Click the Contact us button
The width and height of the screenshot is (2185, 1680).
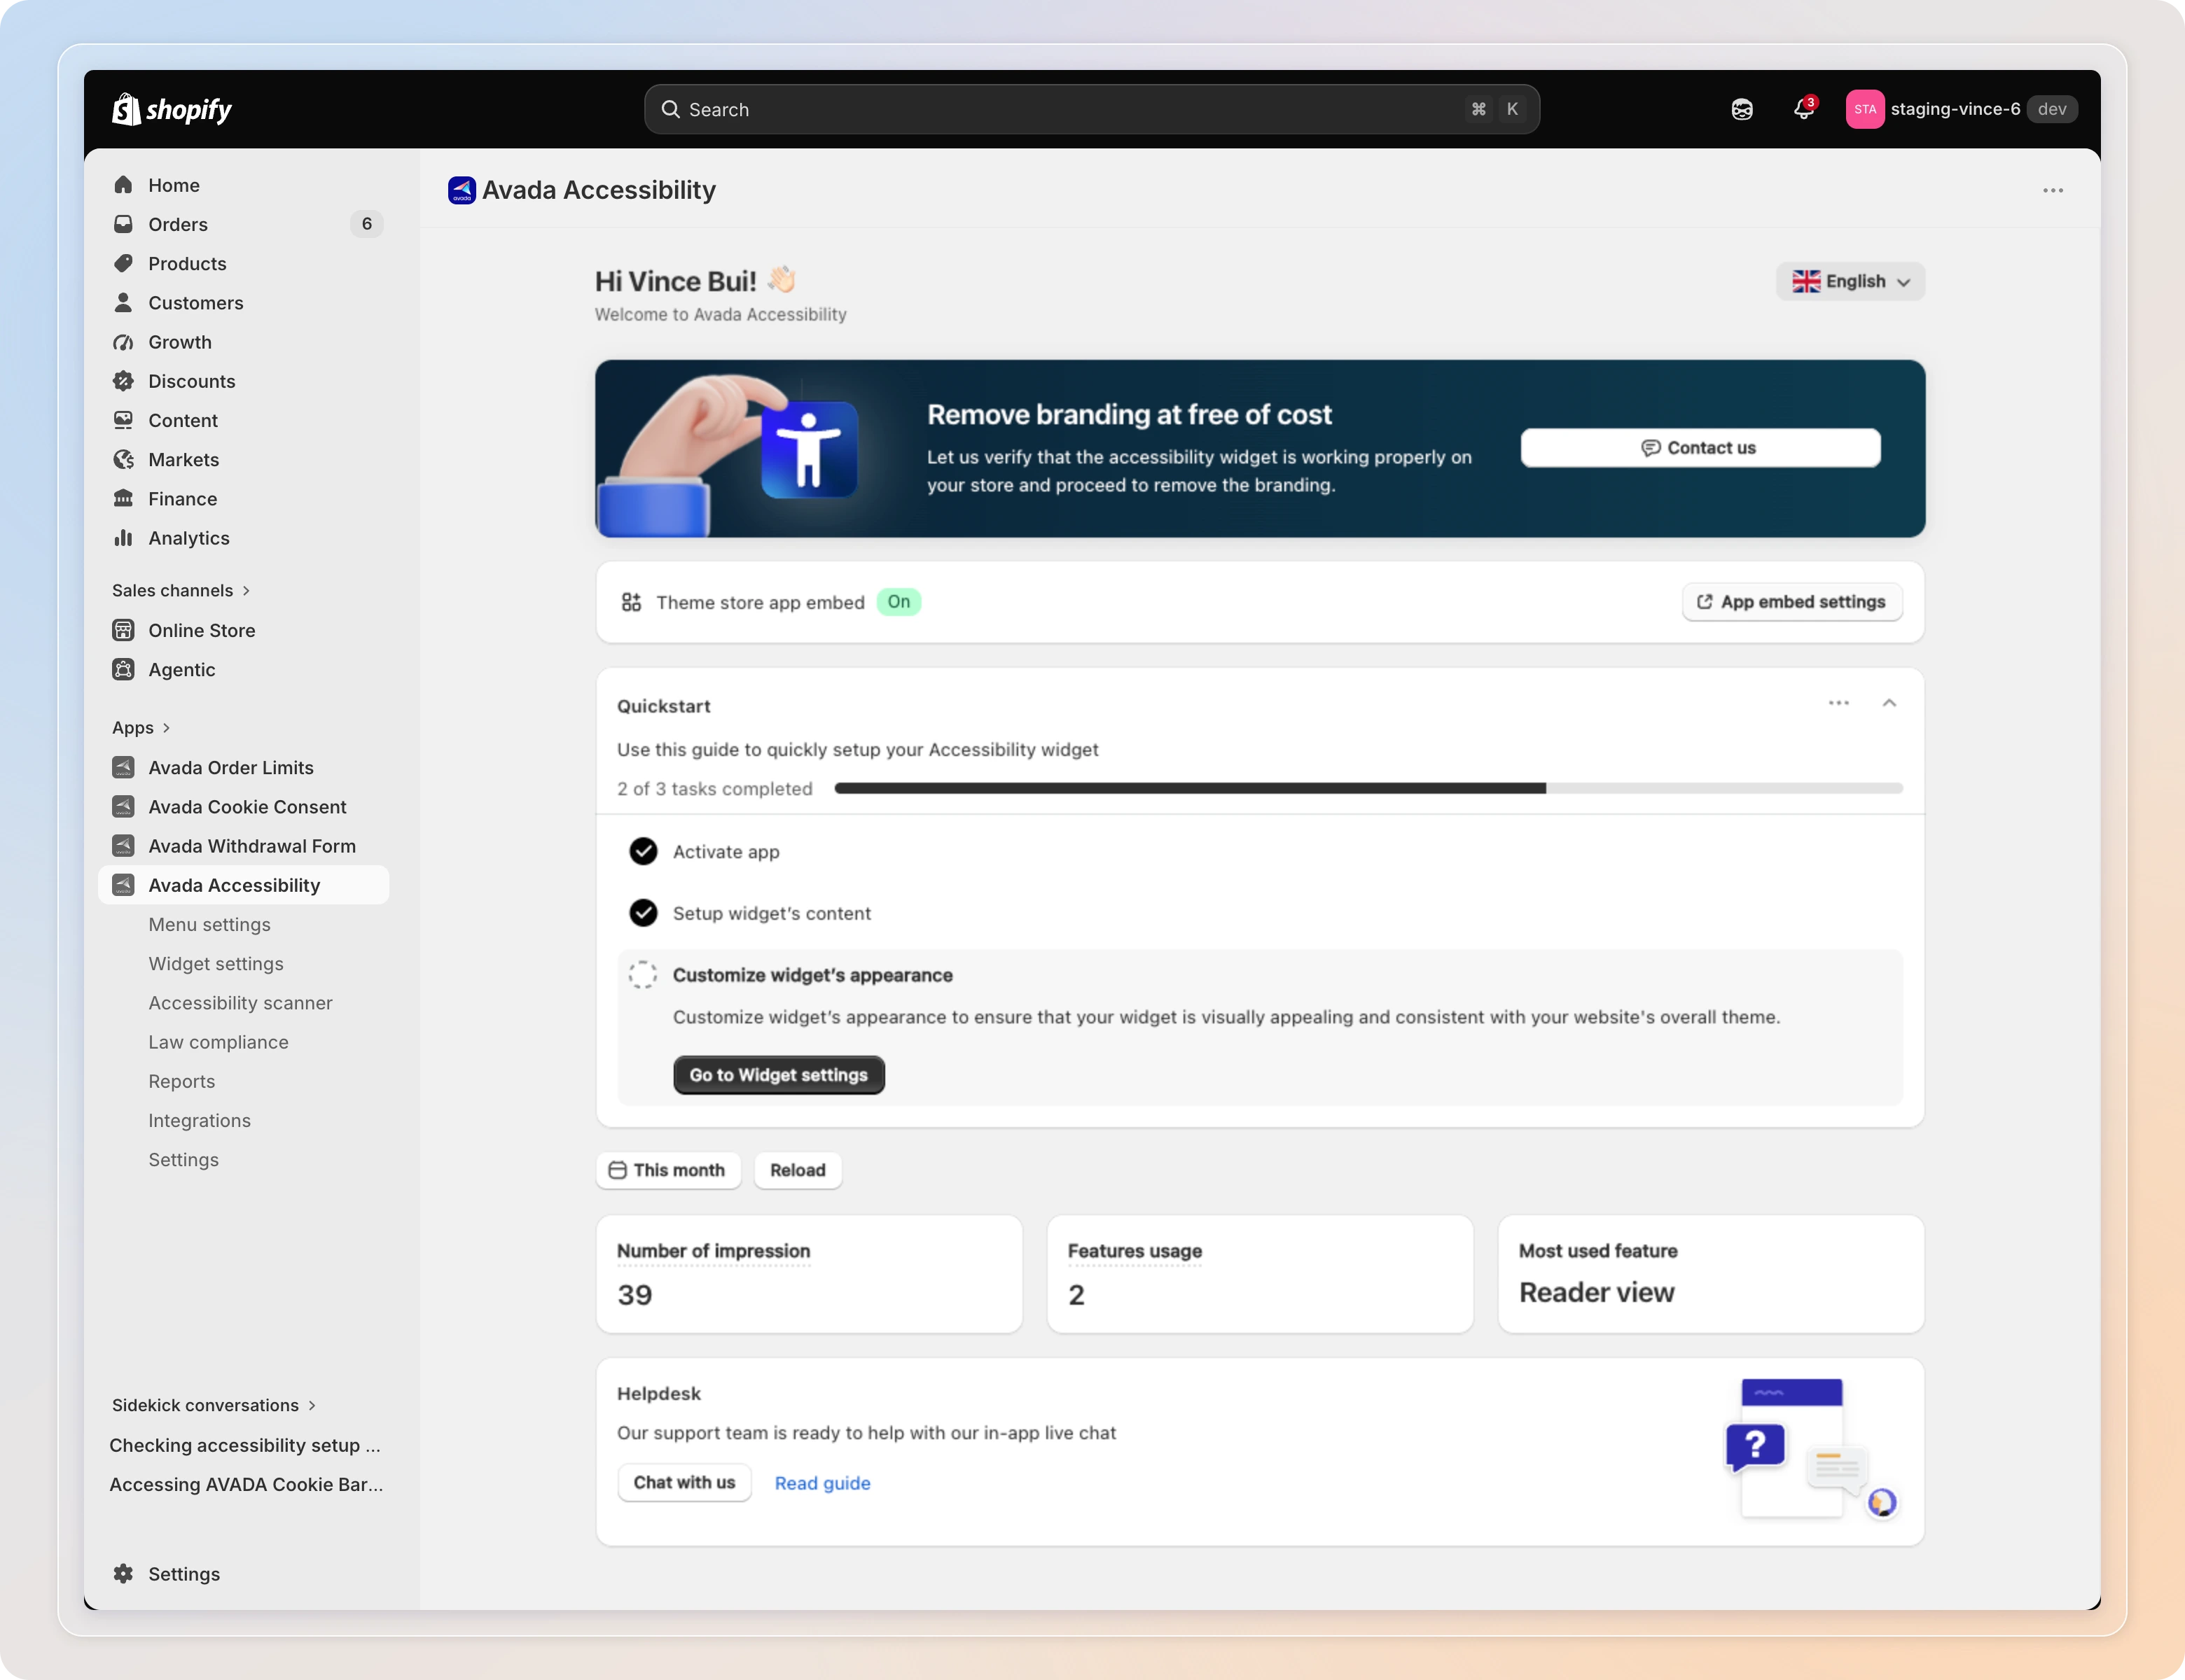pos(1700,448)
